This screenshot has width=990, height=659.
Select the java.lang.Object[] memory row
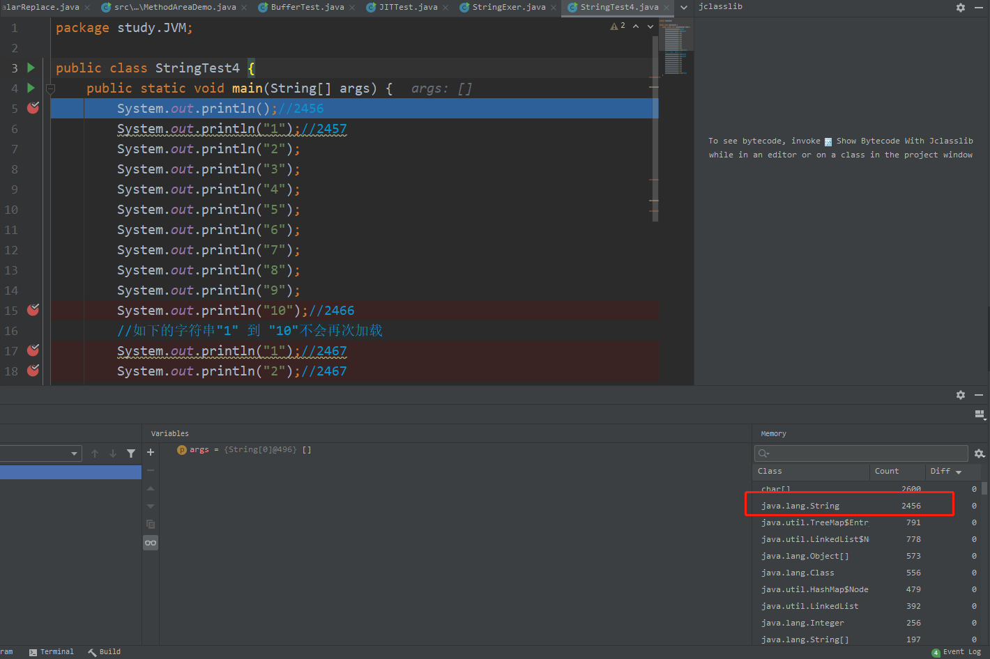867,556
